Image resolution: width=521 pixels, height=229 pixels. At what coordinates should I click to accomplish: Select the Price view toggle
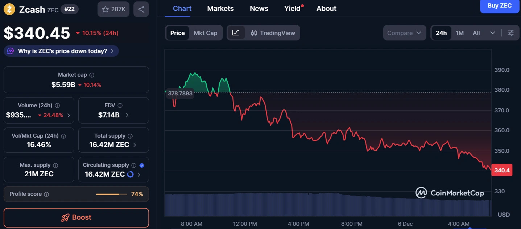(x=177, y=33)
